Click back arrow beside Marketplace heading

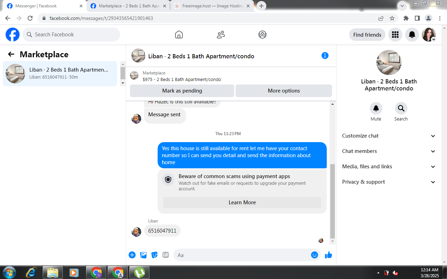(11, 54)
